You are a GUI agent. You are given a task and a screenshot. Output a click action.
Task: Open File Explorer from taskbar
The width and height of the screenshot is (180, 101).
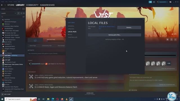[x=48, y=99]
